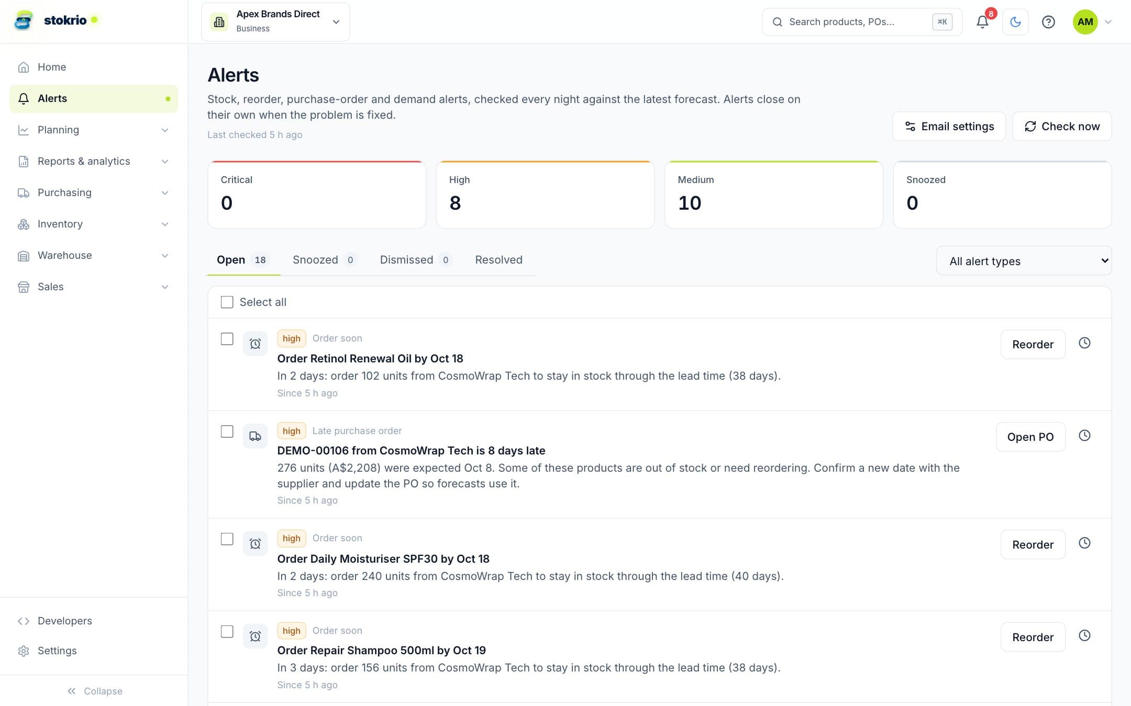Open Email settings

click(x=949, y=126)
